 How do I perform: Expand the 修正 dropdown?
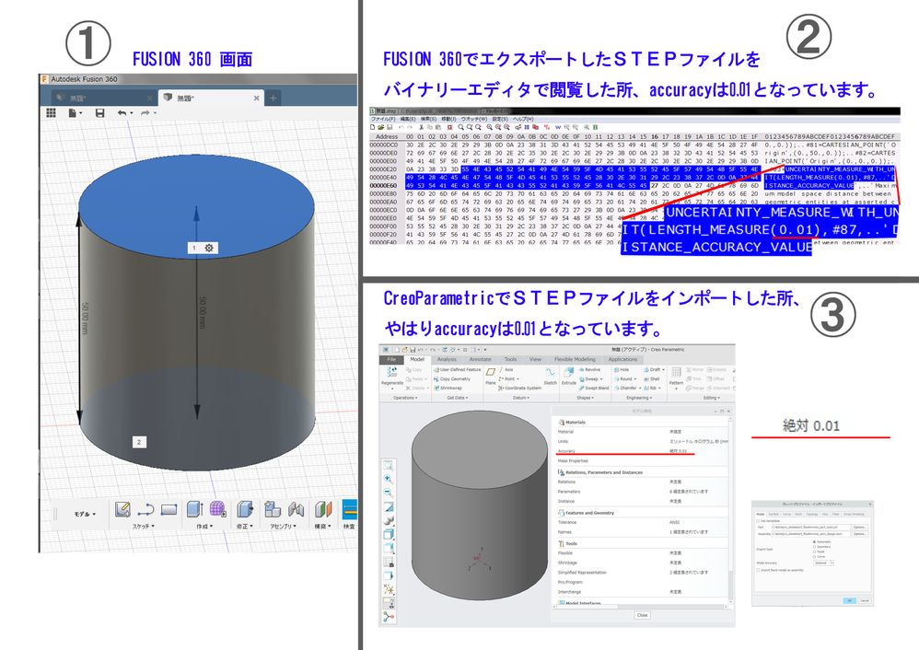click(x=244, y=527)
